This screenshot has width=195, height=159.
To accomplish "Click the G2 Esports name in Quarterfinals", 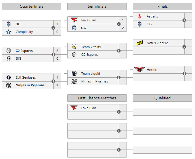I will tap(24, 51).
